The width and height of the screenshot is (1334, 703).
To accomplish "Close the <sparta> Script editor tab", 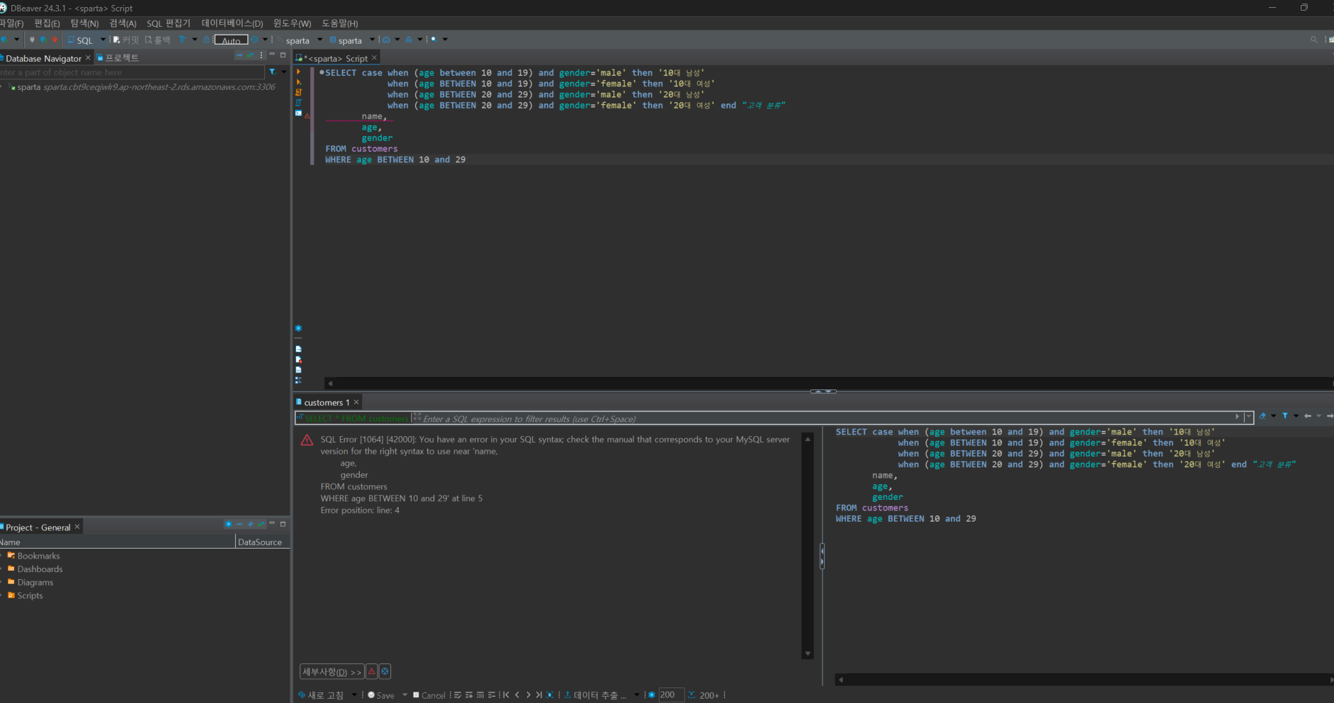I will pos(375,58).
